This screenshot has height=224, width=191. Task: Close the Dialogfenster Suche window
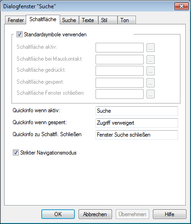click(x=181, y=6)
